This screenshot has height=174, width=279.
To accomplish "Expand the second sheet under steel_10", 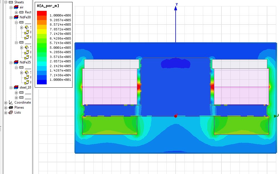I will coord(16,98).
